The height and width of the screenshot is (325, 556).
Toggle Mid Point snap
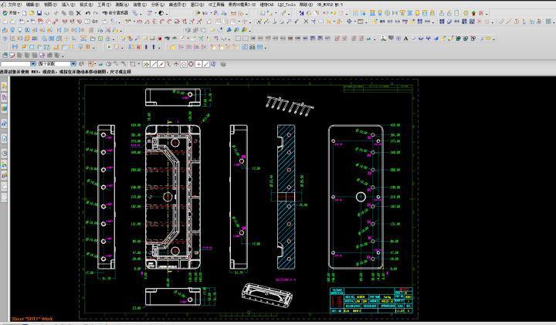coord(161,64)
